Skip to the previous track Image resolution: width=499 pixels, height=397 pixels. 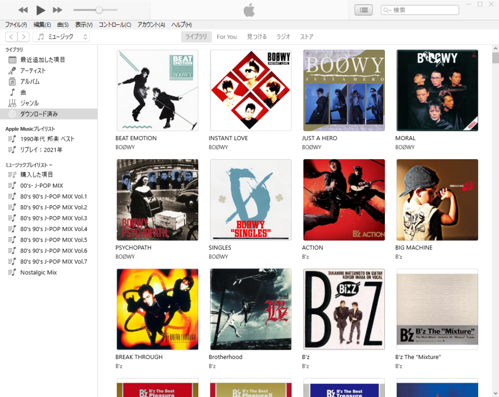(x=23, y=10)
